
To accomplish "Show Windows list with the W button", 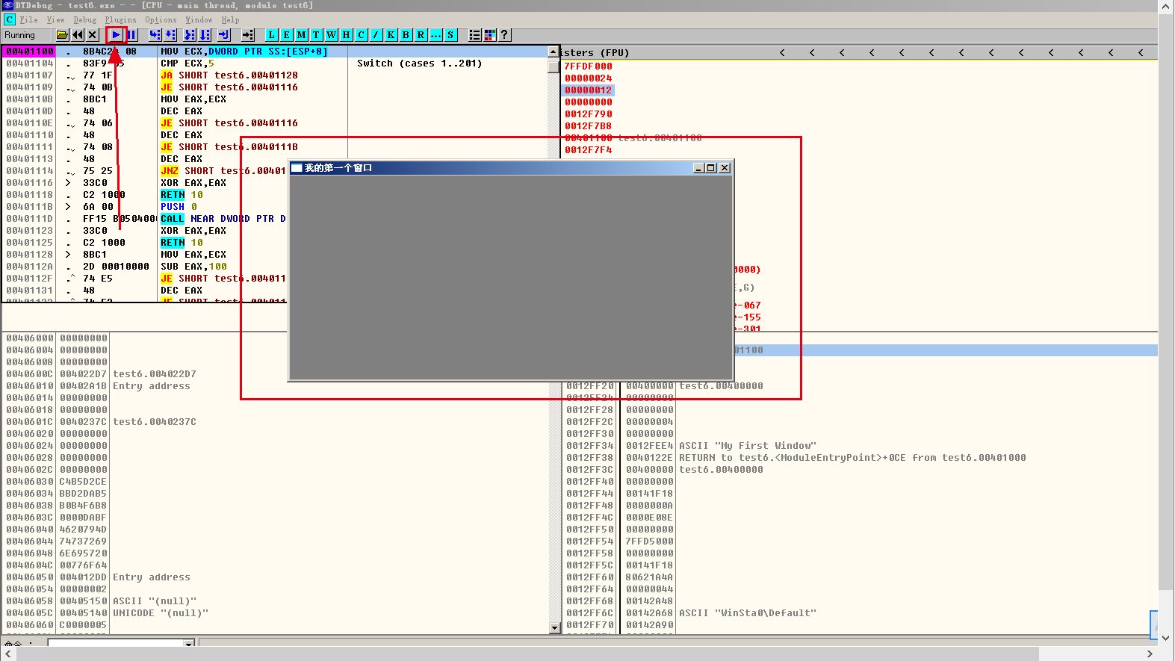I will [331, 35].
